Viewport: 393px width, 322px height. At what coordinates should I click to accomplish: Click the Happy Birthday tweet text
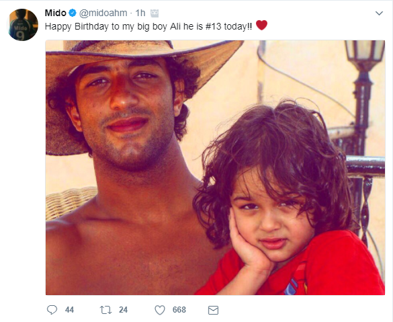[148, 26]
